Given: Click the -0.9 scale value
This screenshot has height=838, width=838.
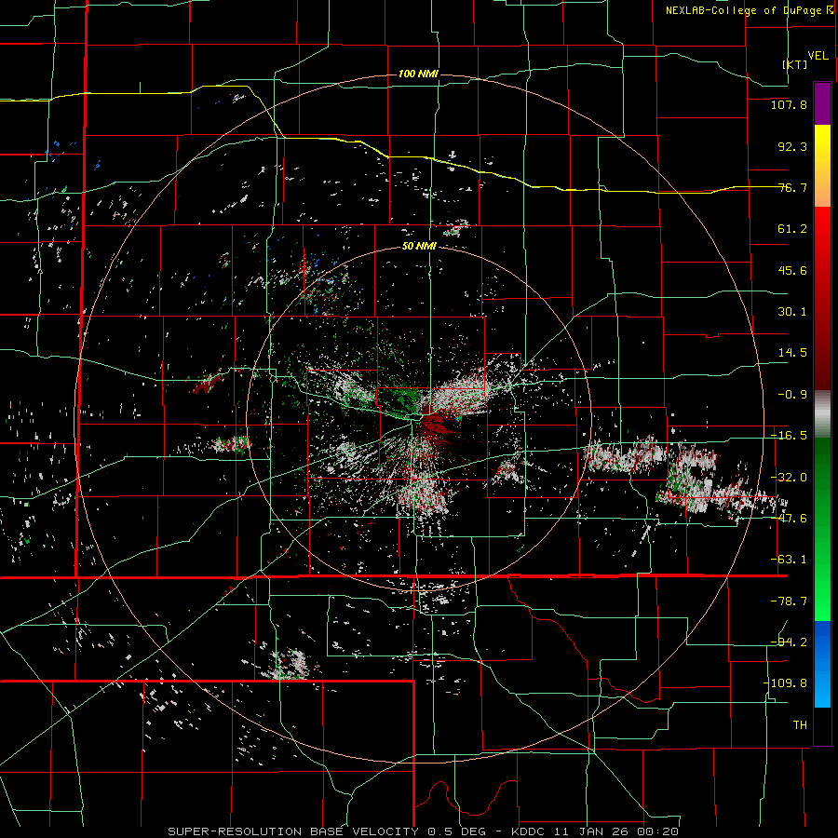Looking at the screenshot, I should tap(792, 395).
